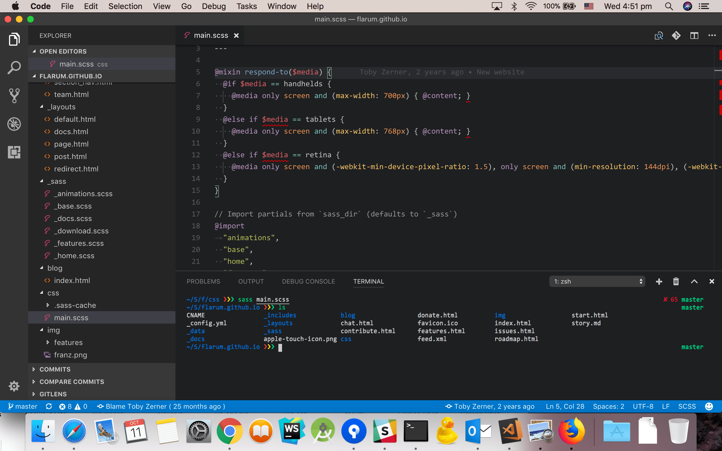722x451 pixels.
Task: Open the Extensions view icon
Action: click(x=14, y=152)
